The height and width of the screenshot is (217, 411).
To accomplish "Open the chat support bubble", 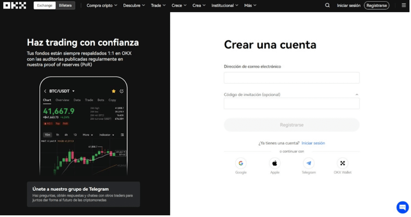I will pos(402,207).
